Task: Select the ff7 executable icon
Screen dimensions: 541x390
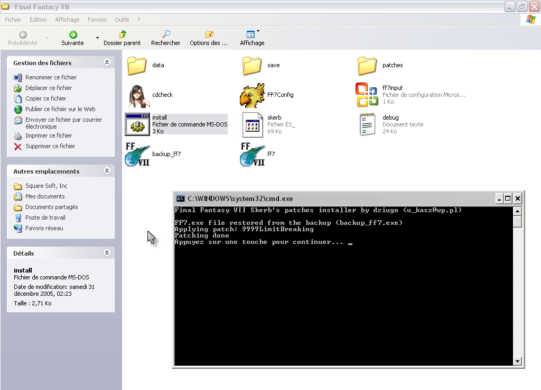Action: 252,154
